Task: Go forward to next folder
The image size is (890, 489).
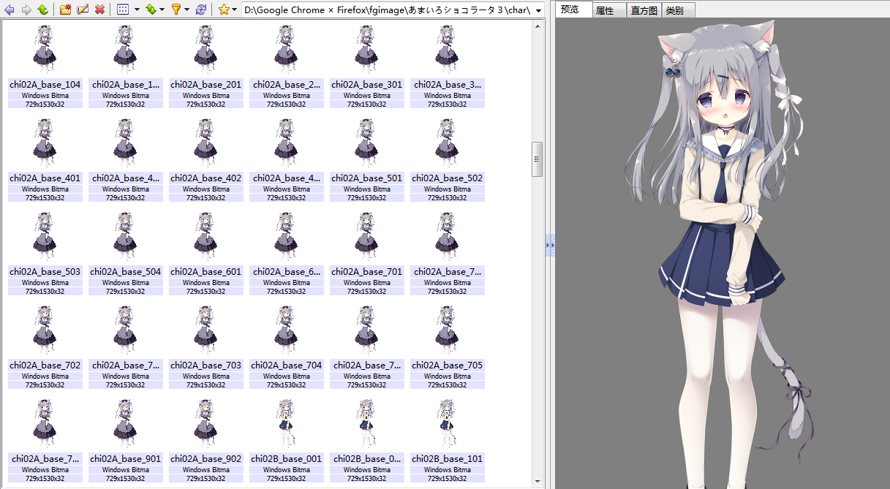Action: click(26, 10)
